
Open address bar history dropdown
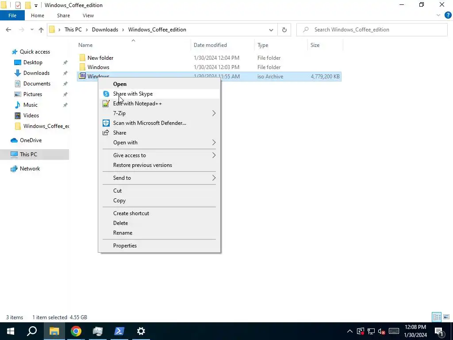point(271,30)
